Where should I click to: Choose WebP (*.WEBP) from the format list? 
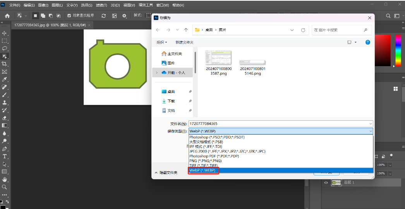click(x=203, y=170)
